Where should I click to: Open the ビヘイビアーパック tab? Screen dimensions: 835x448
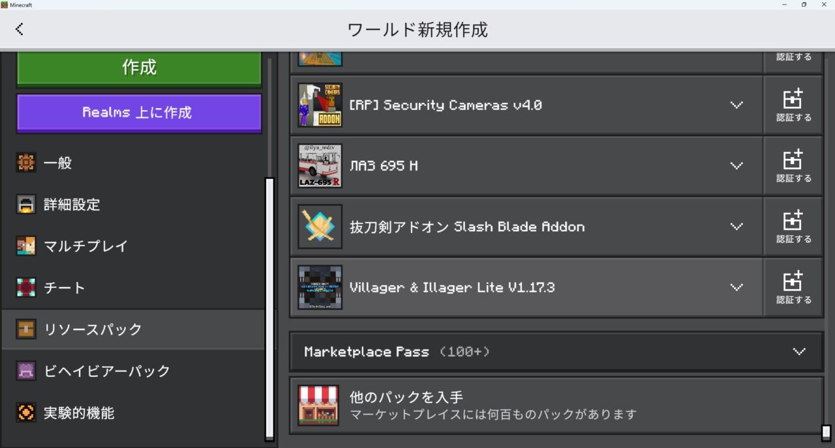pyautogui.click(x=133, y=371)
